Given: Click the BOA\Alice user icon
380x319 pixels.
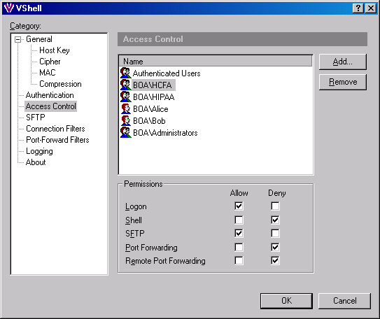Looking at the screenshot, I should (x=125, y=108).
